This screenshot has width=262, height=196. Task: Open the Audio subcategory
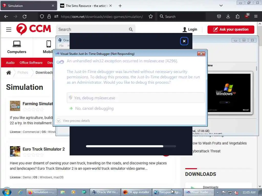[10, 63]
